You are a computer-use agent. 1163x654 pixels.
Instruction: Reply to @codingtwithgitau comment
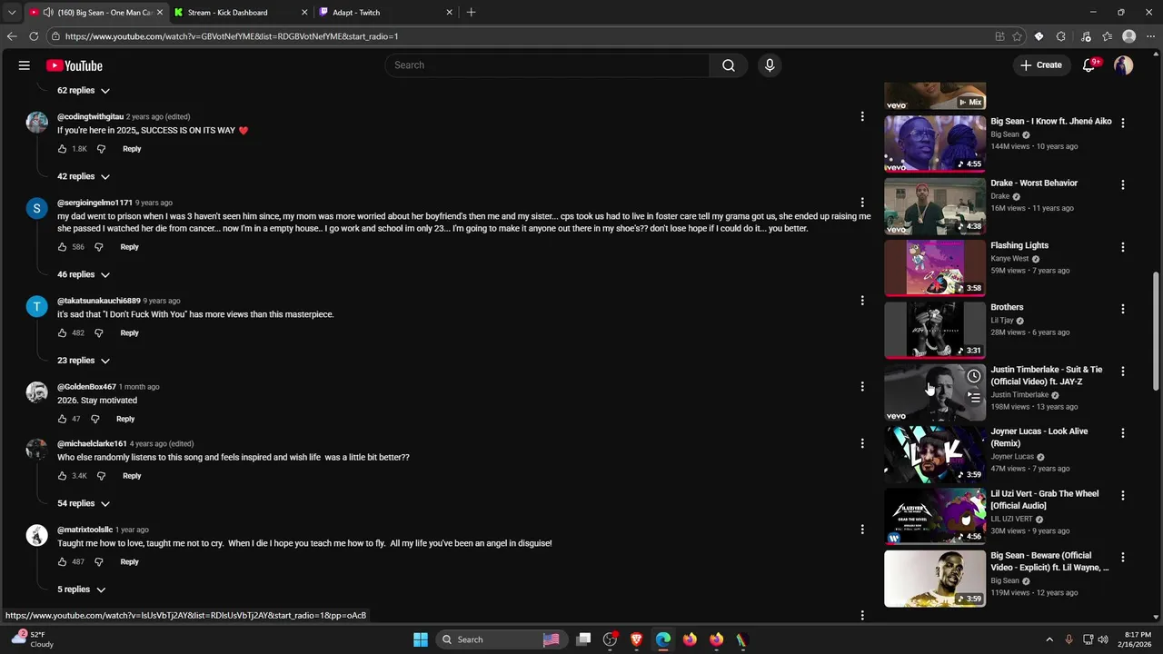(x=132, y=149)
